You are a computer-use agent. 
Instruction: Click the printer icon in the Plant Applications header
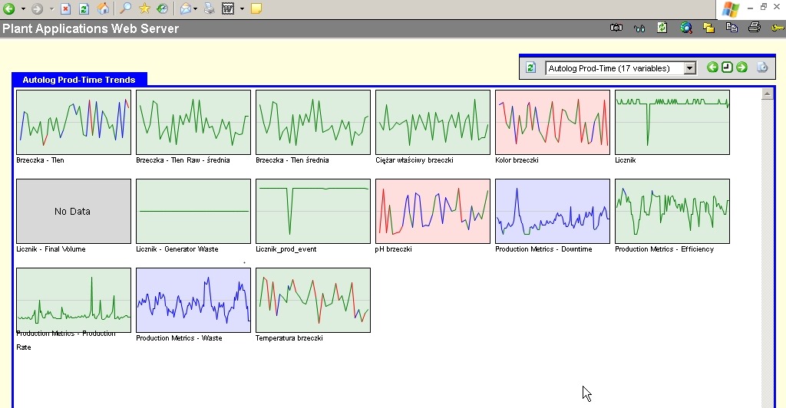[755, 28]
